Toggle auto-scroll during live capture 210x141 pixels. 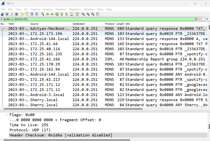71,14
